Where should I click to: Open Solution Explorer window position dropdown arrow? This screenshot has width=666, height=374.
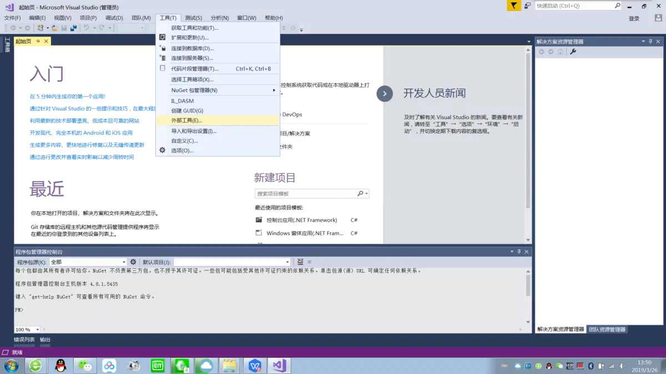click(643, 42)
